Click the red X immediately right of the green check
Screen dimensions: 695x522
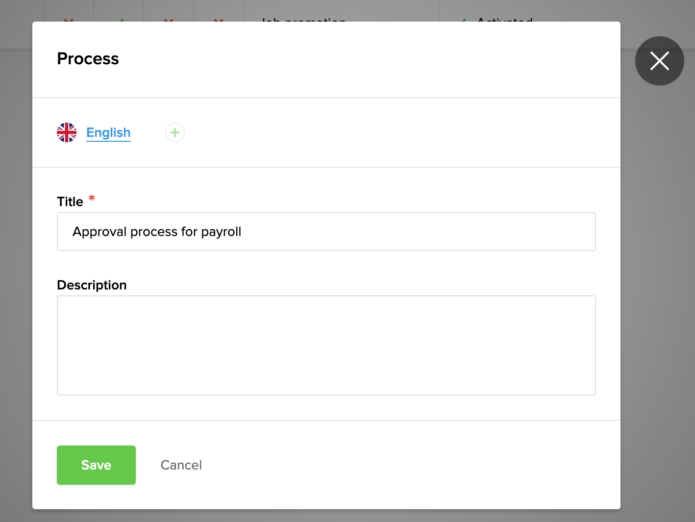[x=169, y=20]
